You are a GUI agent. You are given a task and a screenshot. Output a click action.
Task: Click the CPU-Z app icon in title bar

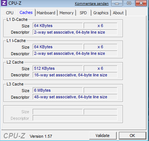click(4, 3)
